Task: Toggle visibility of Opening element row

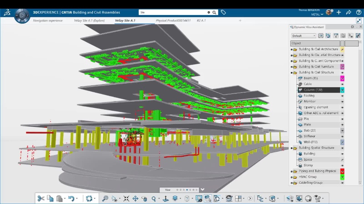Action: pyautogui.click(x=342, y=107)
